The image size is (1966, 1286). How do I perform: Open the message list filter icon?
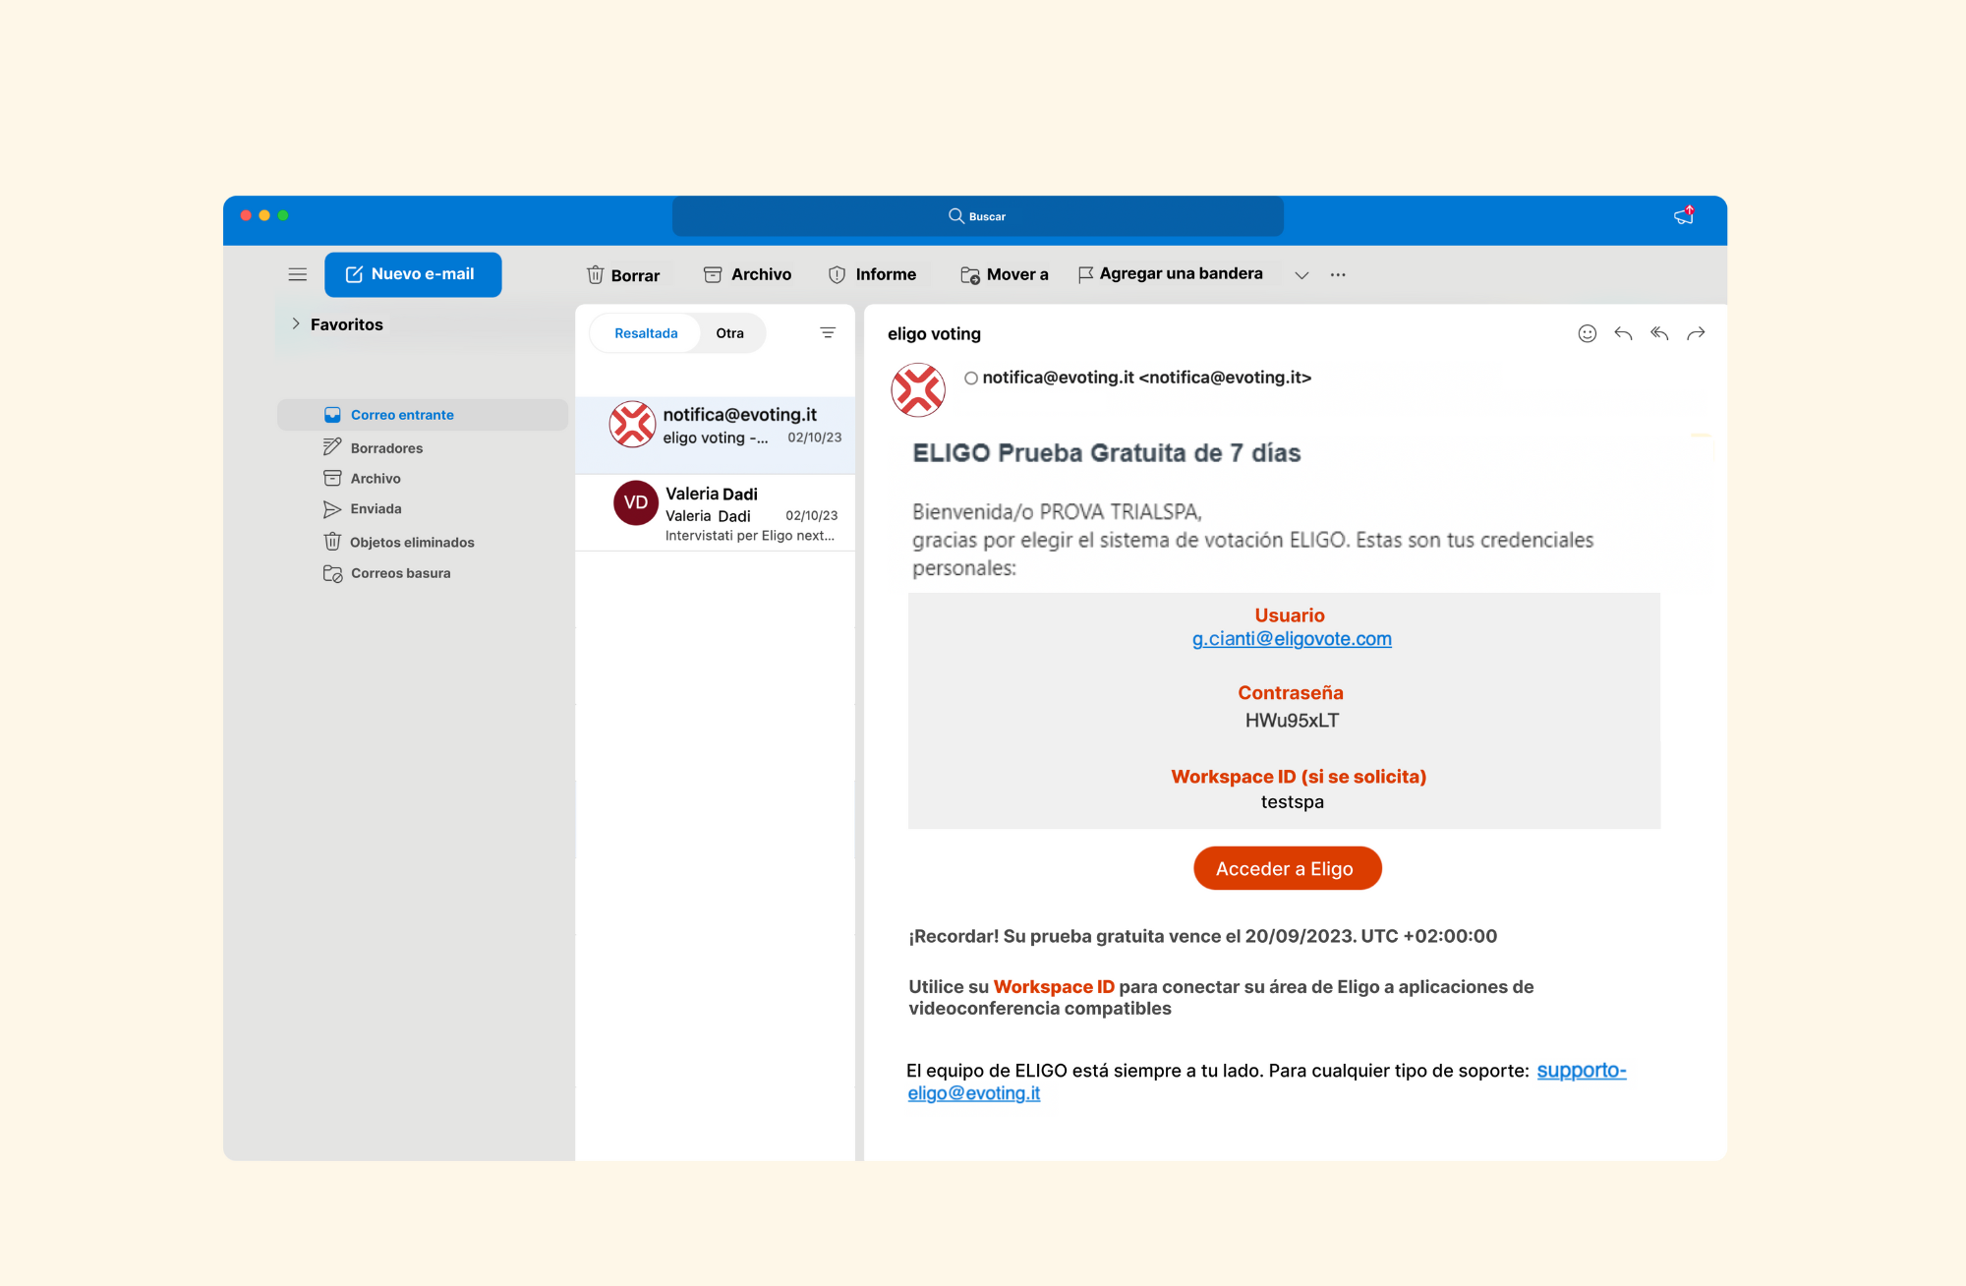[x=828, y=333]
